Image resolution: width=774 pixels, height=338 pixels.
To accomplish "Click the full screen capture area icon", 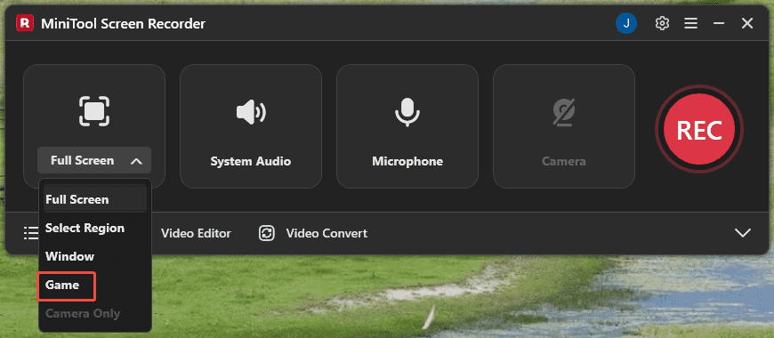I will click(94, 111).
